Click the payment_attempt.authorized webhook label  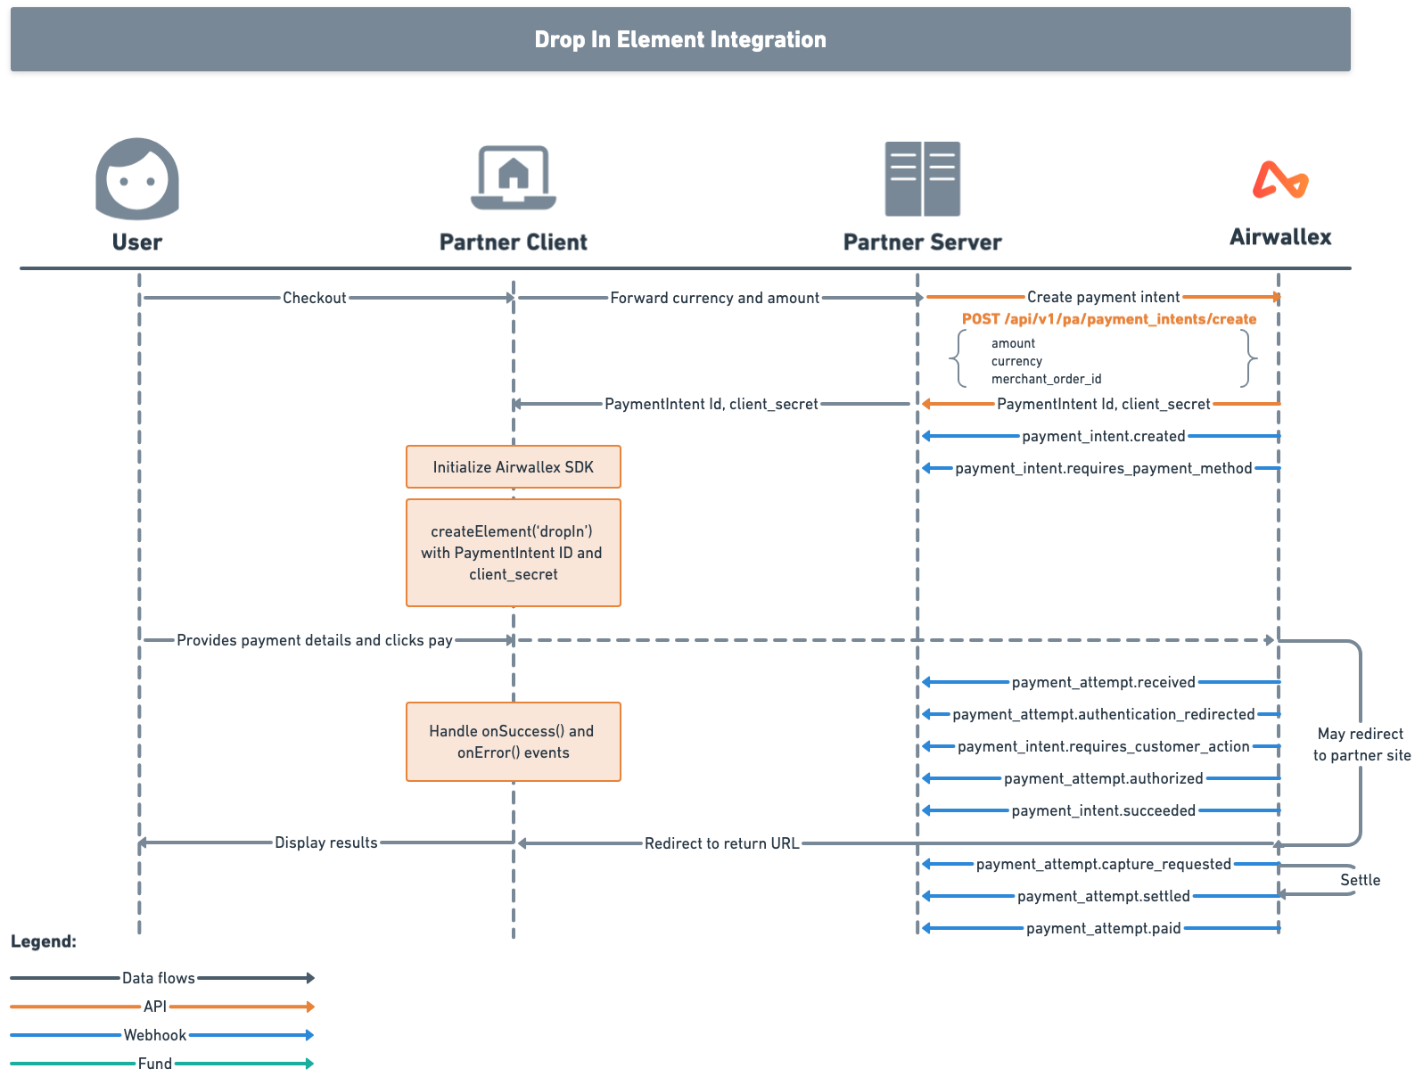click(x=1103, y=778)
